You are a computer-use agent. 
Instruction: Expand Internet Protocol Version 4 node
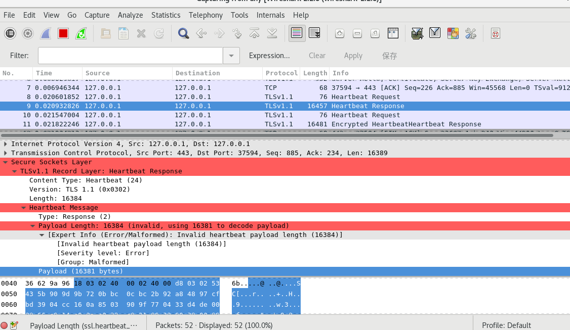point(6,144)
